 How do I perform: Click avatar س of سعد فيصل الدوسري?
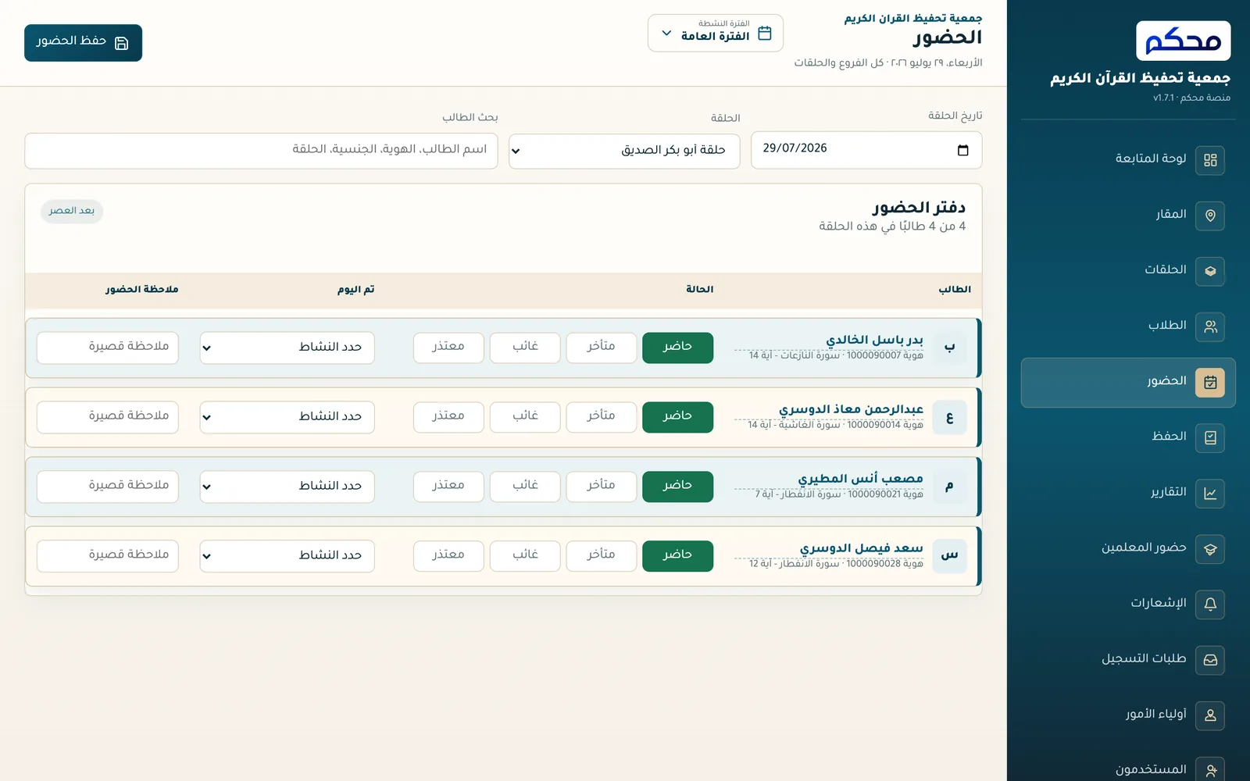[949, 556]
